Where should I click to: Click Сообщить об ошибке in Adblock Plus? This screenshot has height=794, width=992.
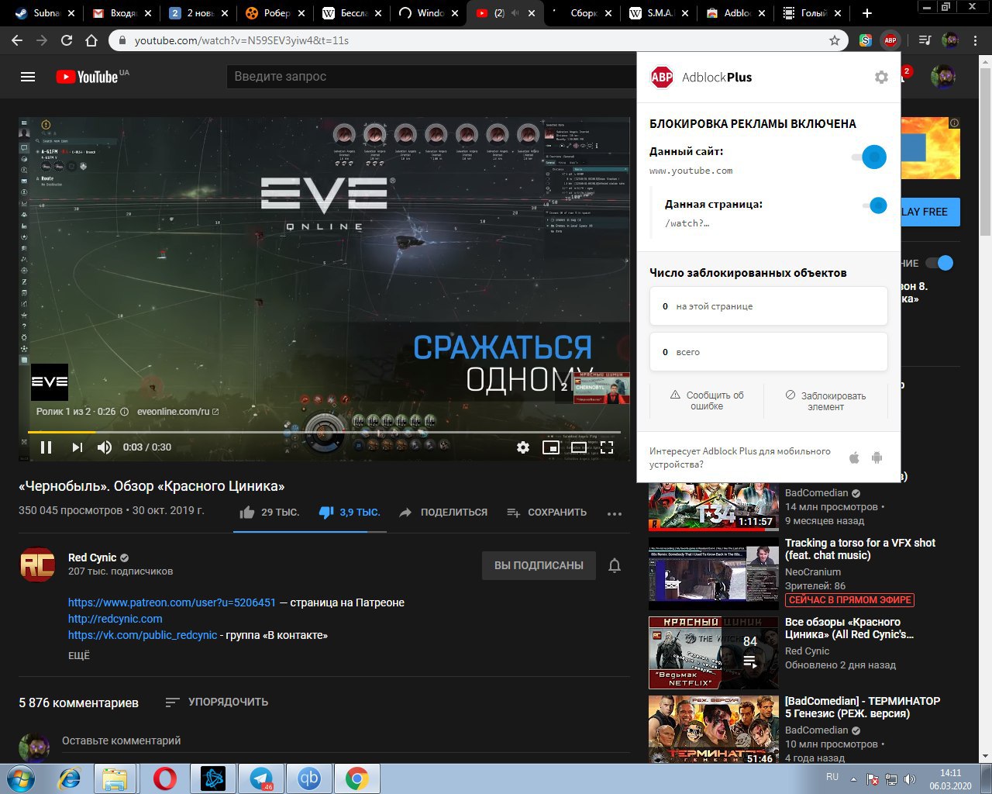click(x=707, y=400)
